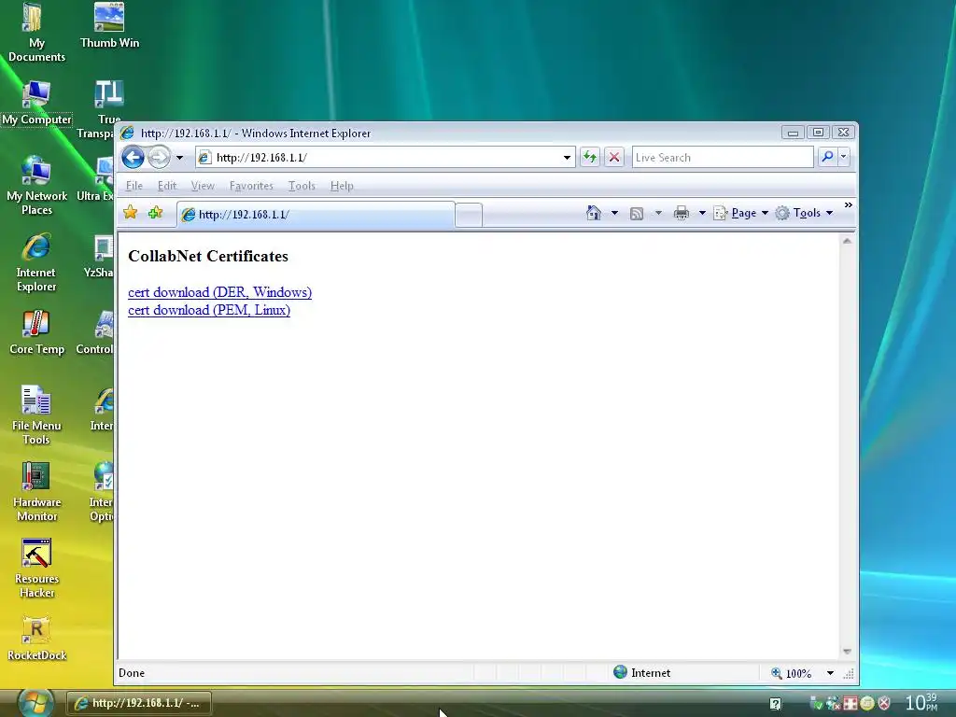Open the Page command bar menu
The image size is (956, 717).
coord(741,213)
